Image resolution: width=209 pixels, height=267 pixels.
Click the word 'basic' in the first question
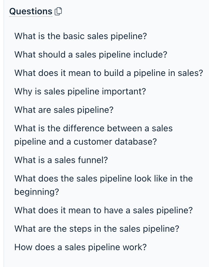click(74, 36)
